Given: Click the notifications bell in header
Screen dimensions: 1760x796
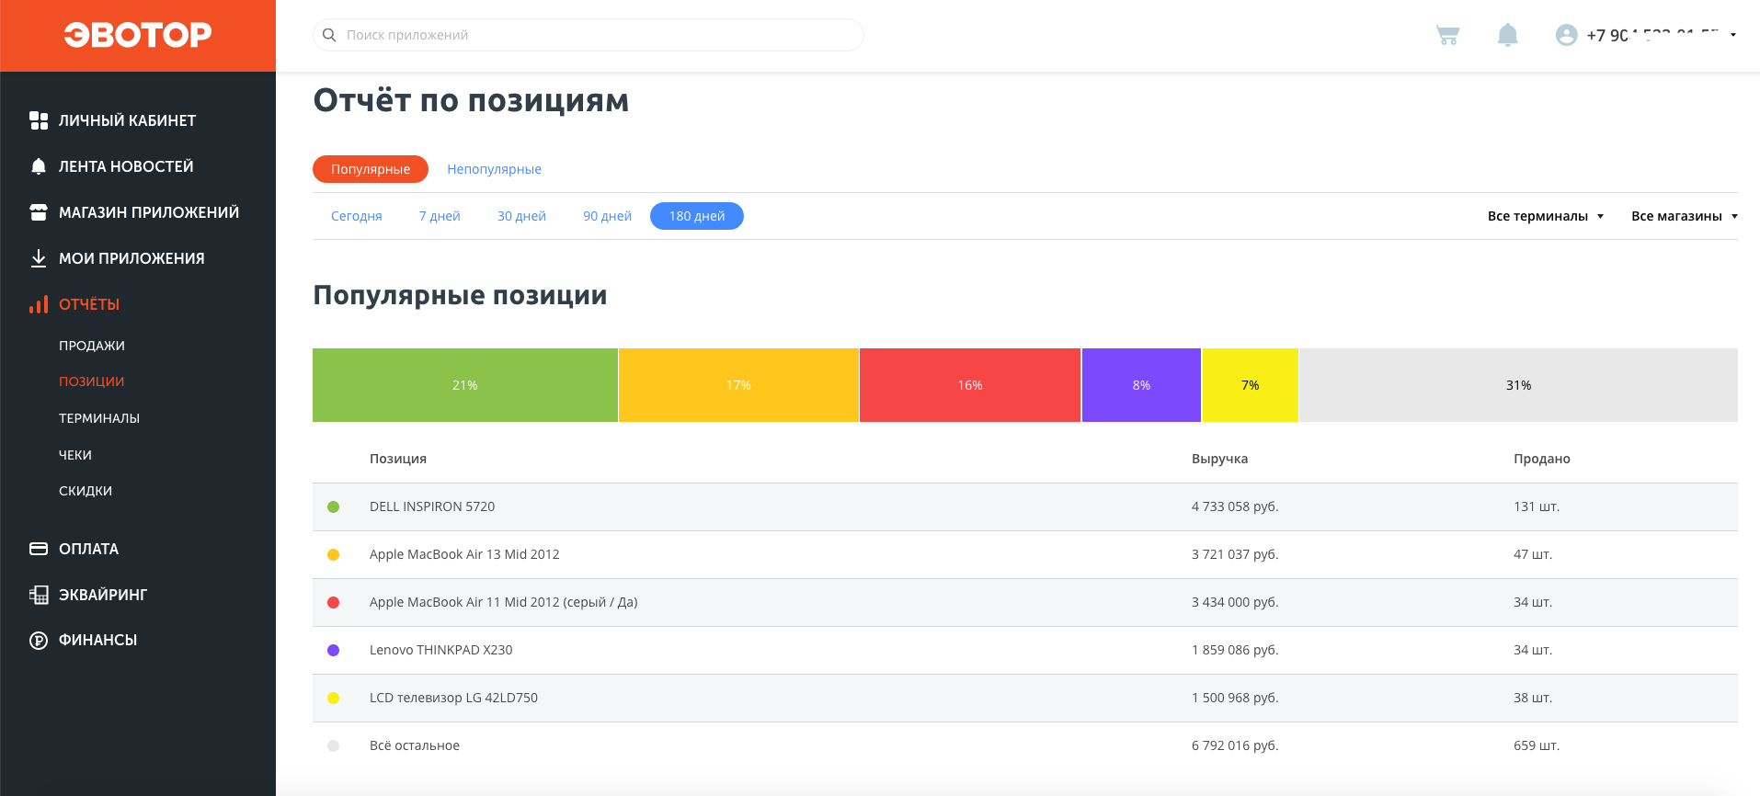Looking at the screenshot, I should click(1507, 35).
